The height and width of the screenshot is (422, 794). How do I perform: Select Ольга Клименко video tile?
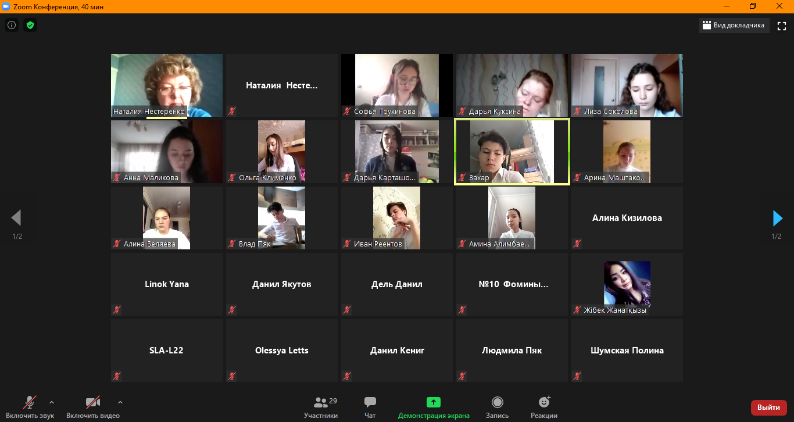pos(282,152)
